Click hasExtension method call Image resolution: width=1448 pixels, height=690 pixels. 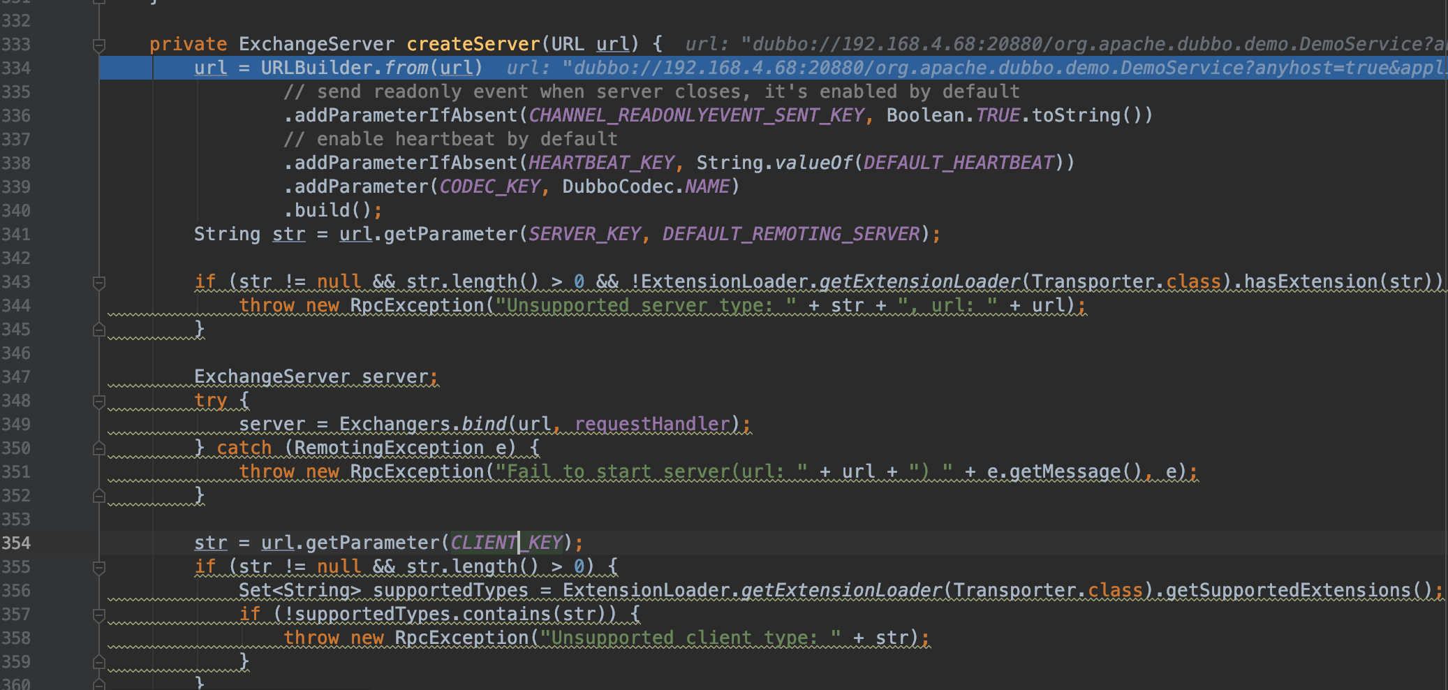coord(1310,281)
